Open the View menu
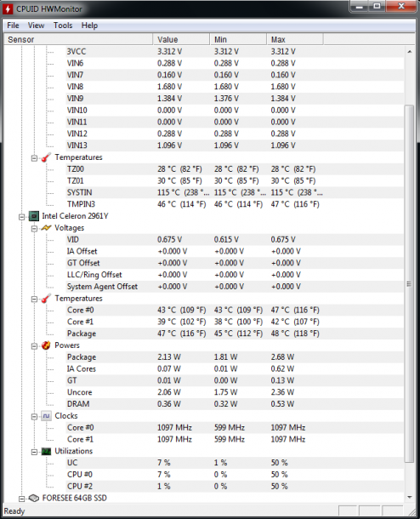 (36, 26)
